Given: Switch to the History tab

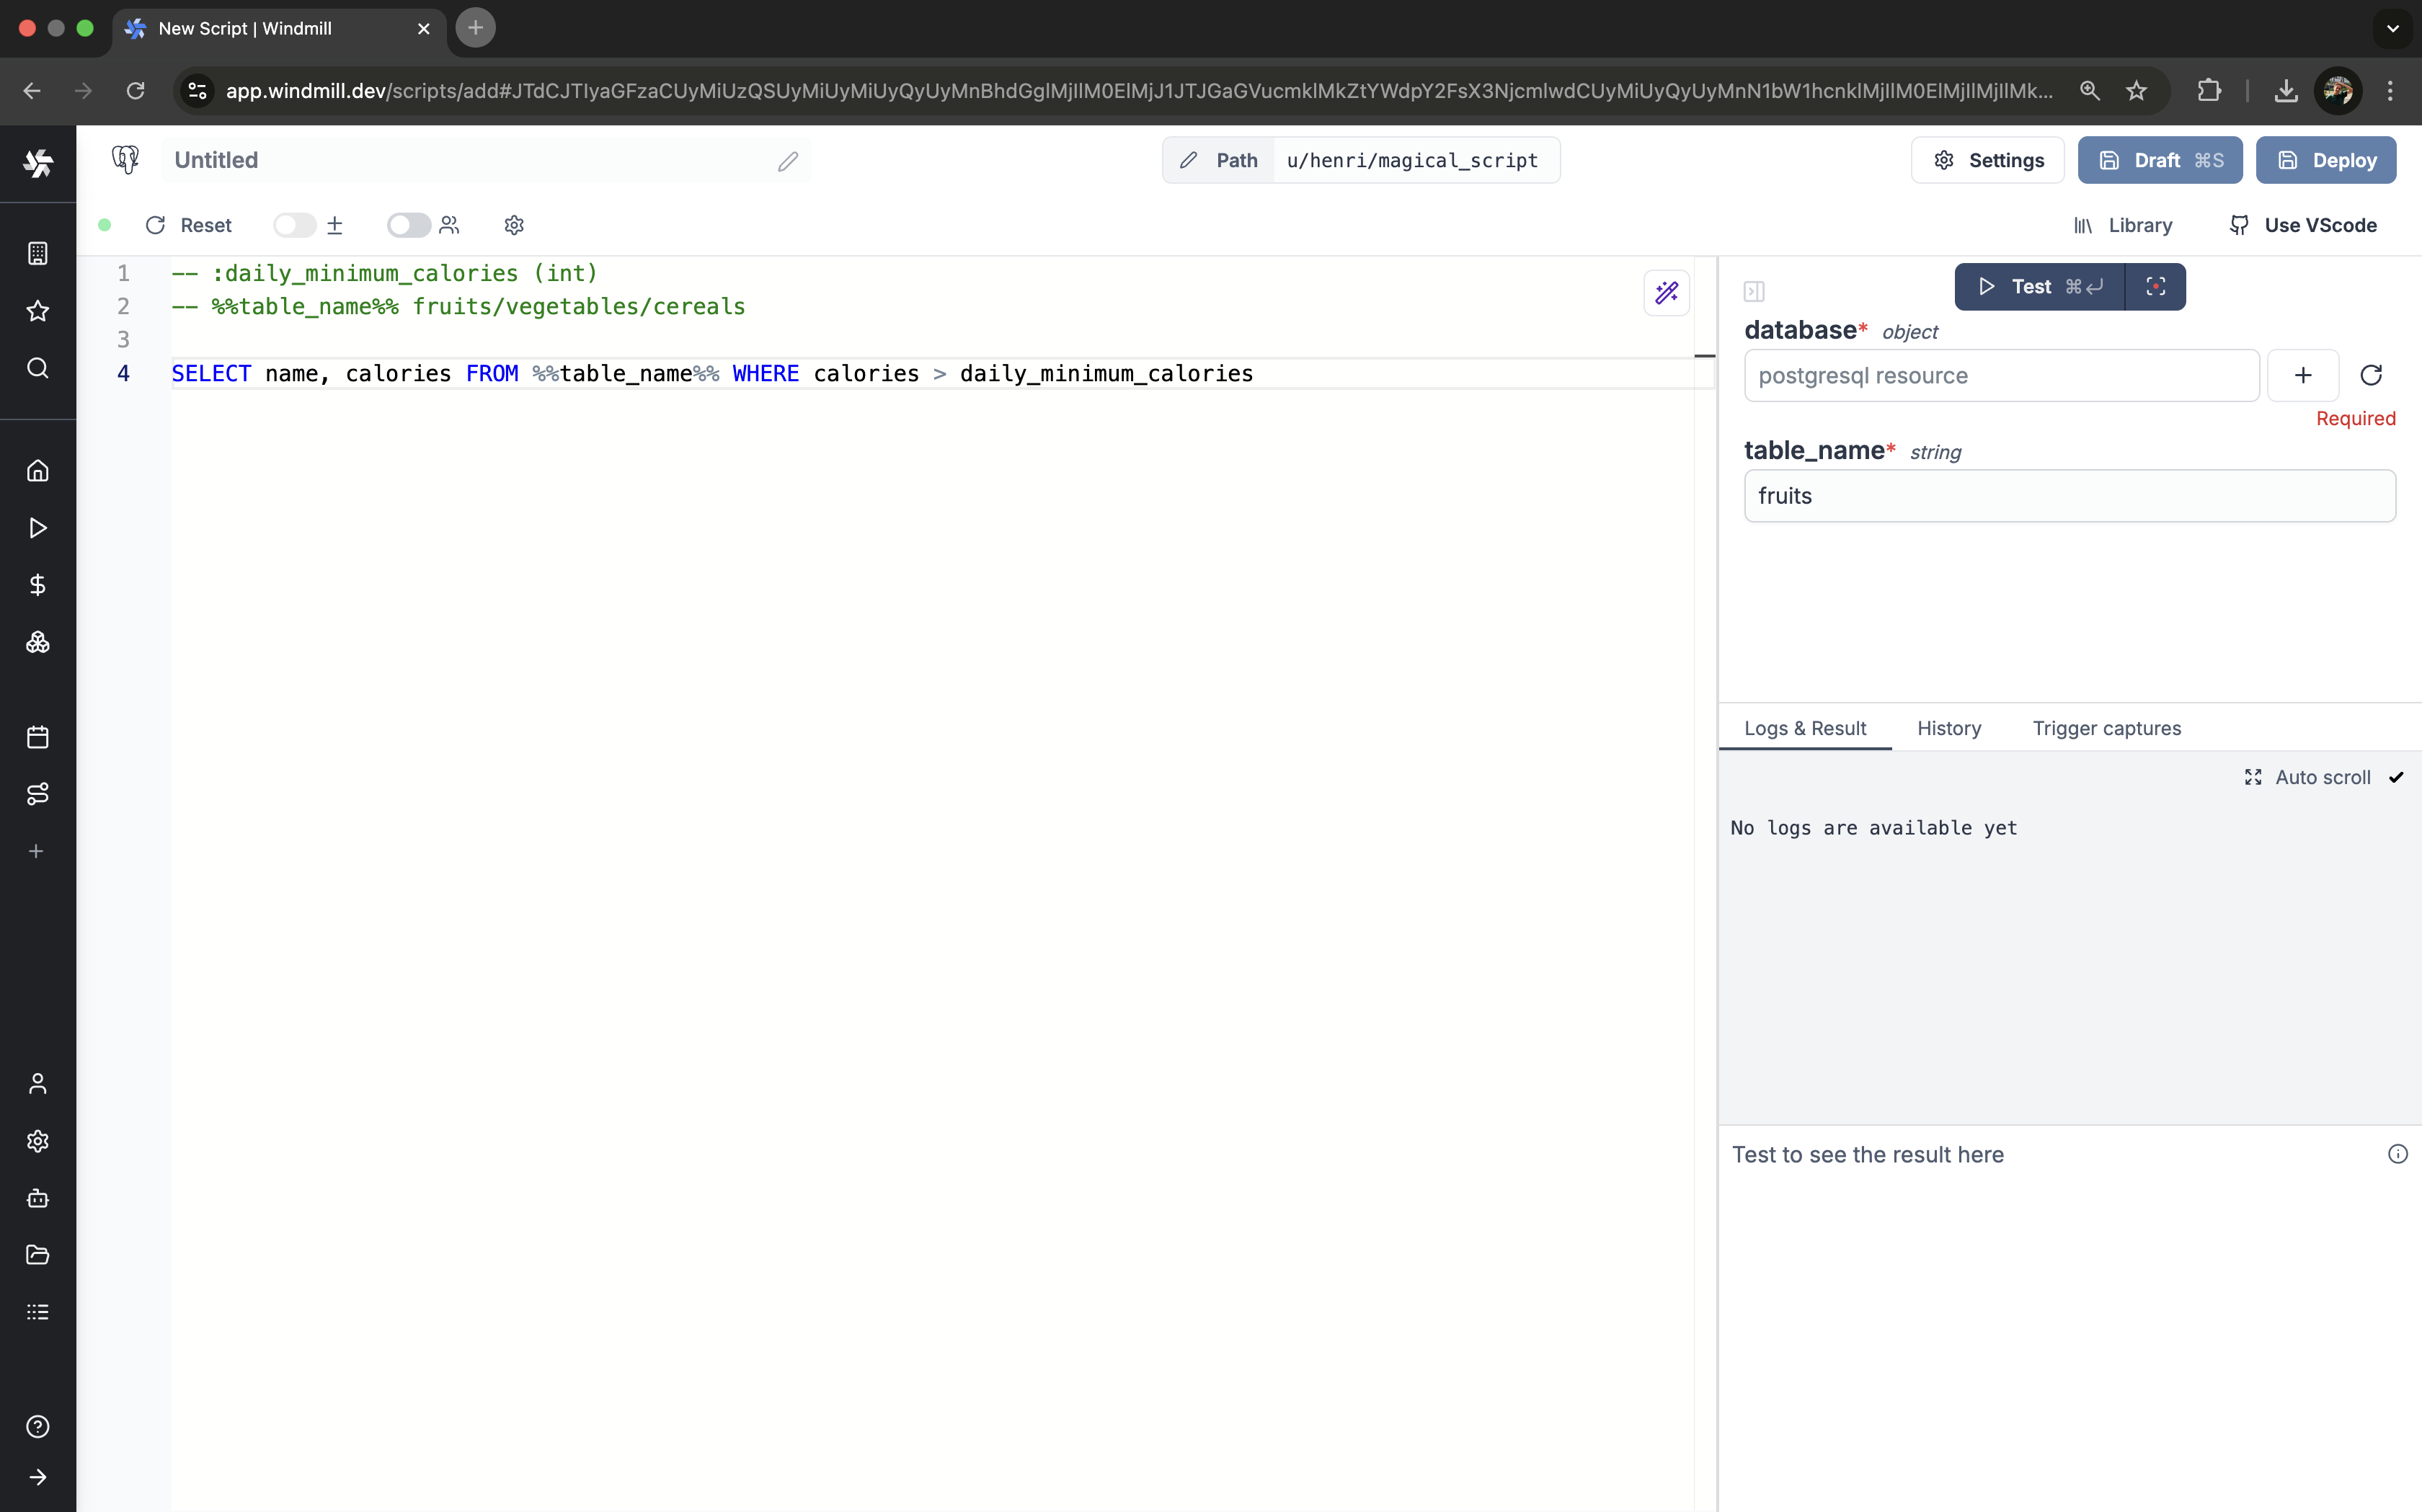Looking at the screenshot, I should pyautogui.click(x=1948, y=728).
